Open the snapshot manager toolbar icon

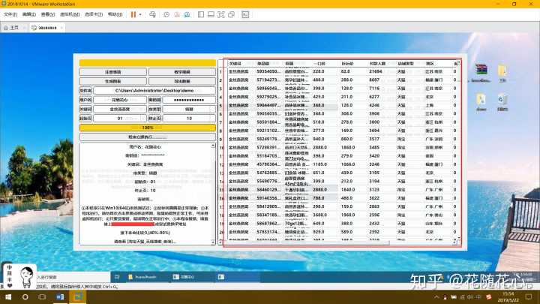click(185, 14)
